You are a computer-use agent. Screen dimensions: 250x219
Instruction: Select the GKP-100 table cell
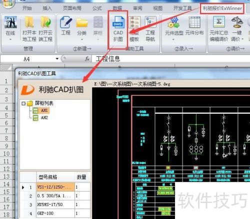(x=55, y=214)
